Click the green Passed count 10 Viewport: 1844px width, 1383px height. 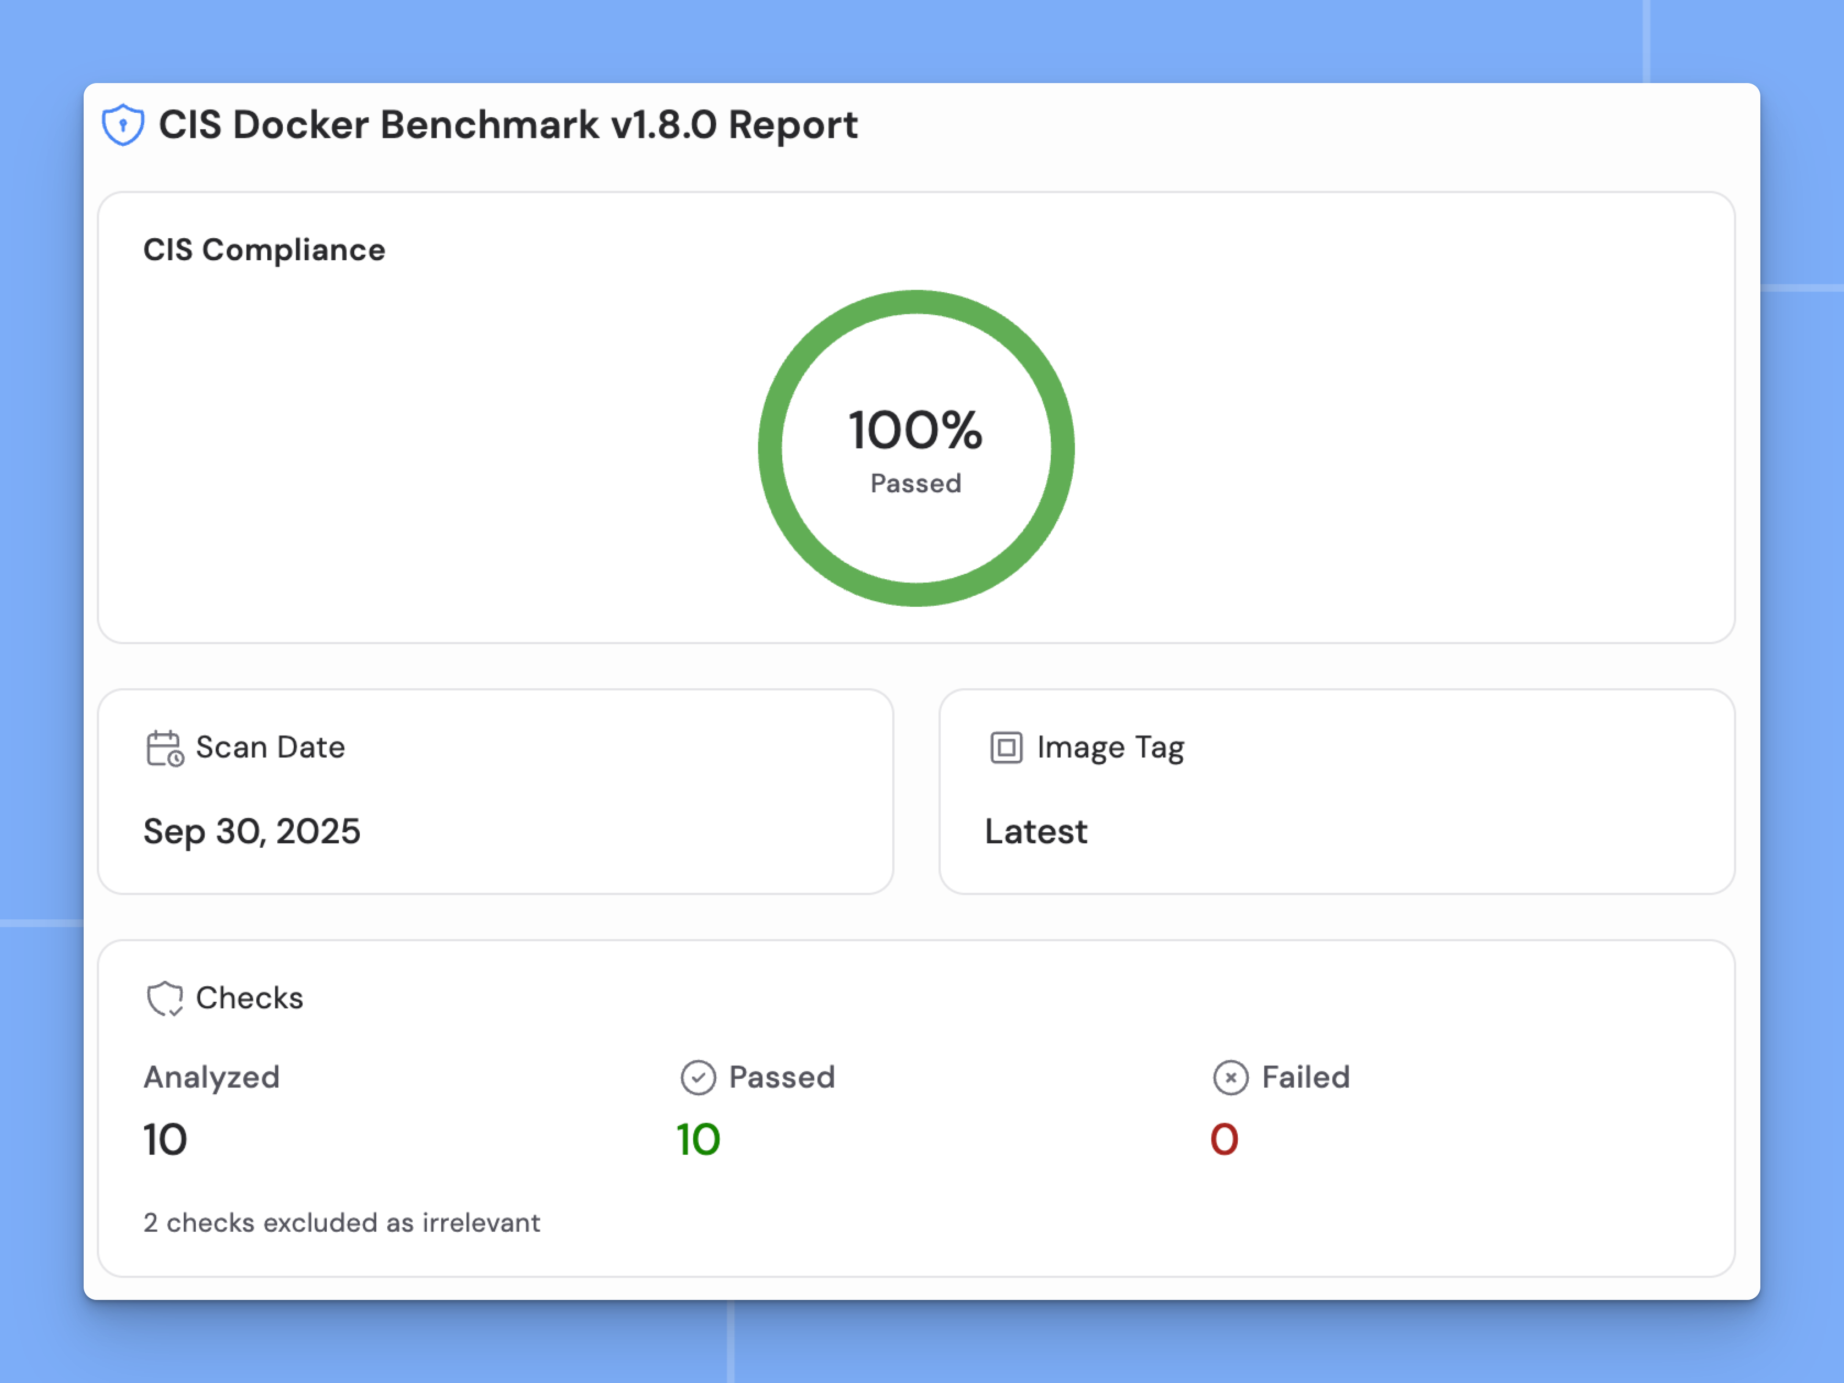pyautogui.click(x=698, y=1140)
